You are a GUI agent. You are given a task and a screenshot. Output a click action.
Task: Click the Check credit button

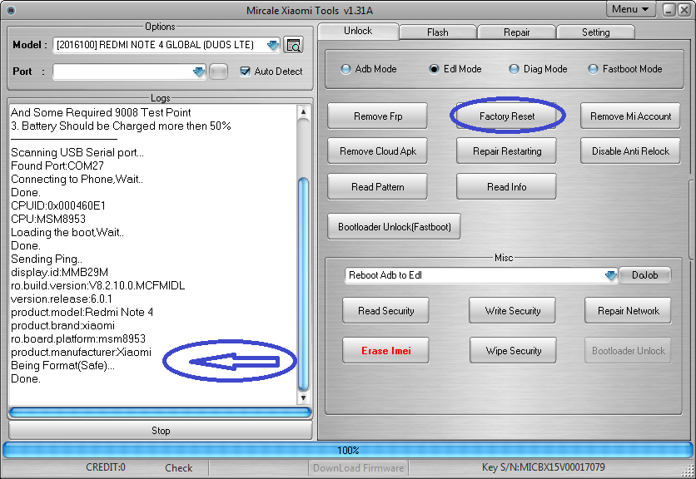click(178, 468)
